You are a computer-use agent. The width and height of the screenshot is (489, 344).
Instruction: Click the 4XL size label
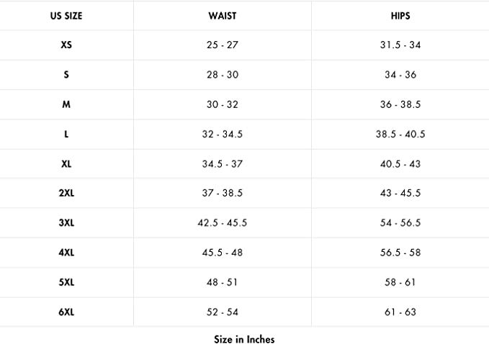coord(66,253)
